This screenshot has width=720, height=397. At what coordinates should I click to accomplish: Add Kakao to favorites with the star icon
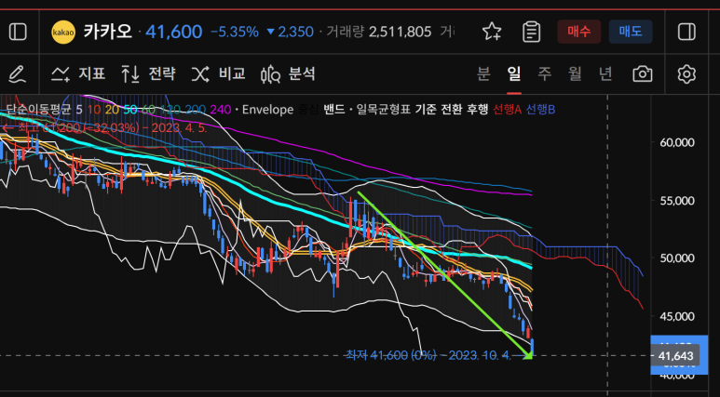[x=492, y=32]
